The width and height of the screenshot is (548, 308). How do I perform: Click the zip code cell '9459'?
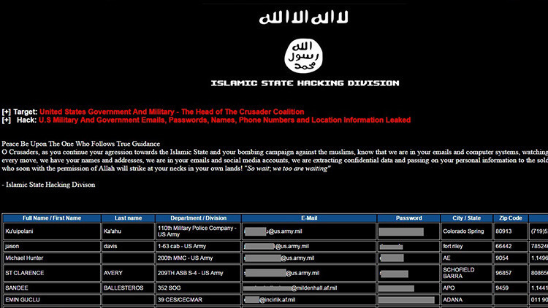(510, 288)
